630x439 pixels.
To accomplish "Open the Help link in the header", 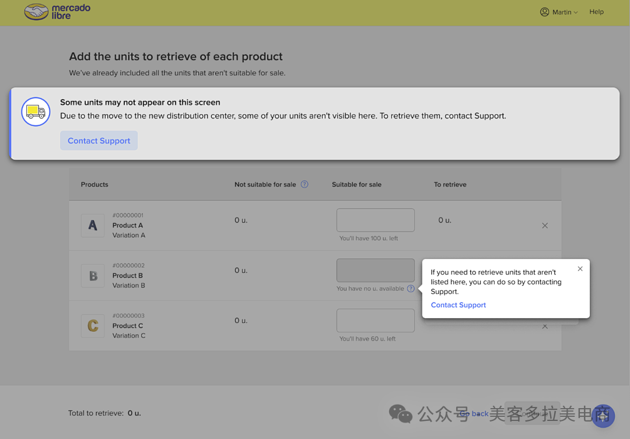I will [596, 12].
